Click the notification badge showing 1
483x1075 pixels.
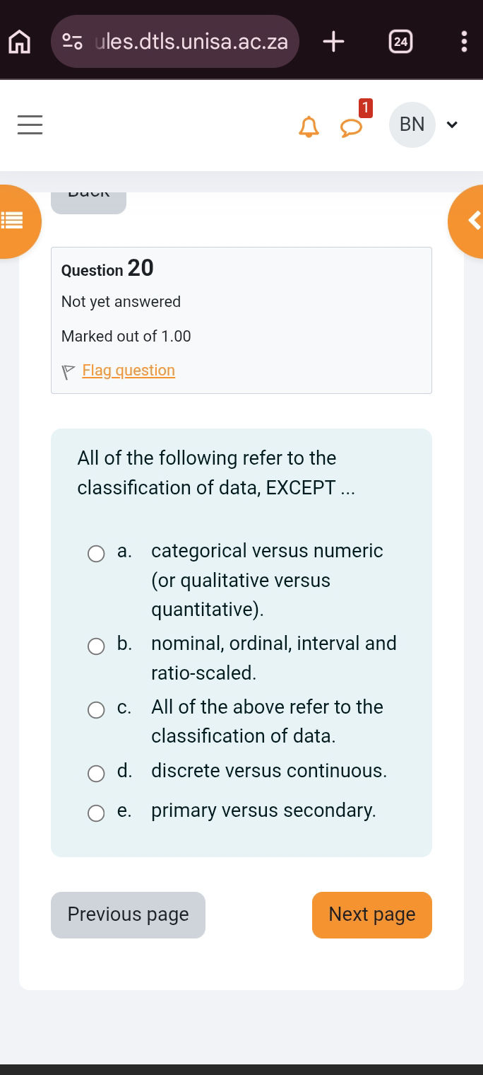pos(365,108)
